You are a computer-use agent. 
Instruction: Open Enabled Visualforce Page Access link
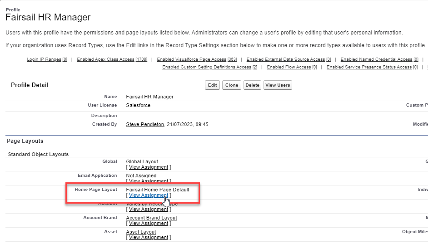click(191, 59)
